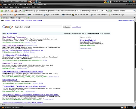The height and width of the screenshot is (109, 136).
Task: Open the search engine selector dropdown
Action: (x=110, y=11)
